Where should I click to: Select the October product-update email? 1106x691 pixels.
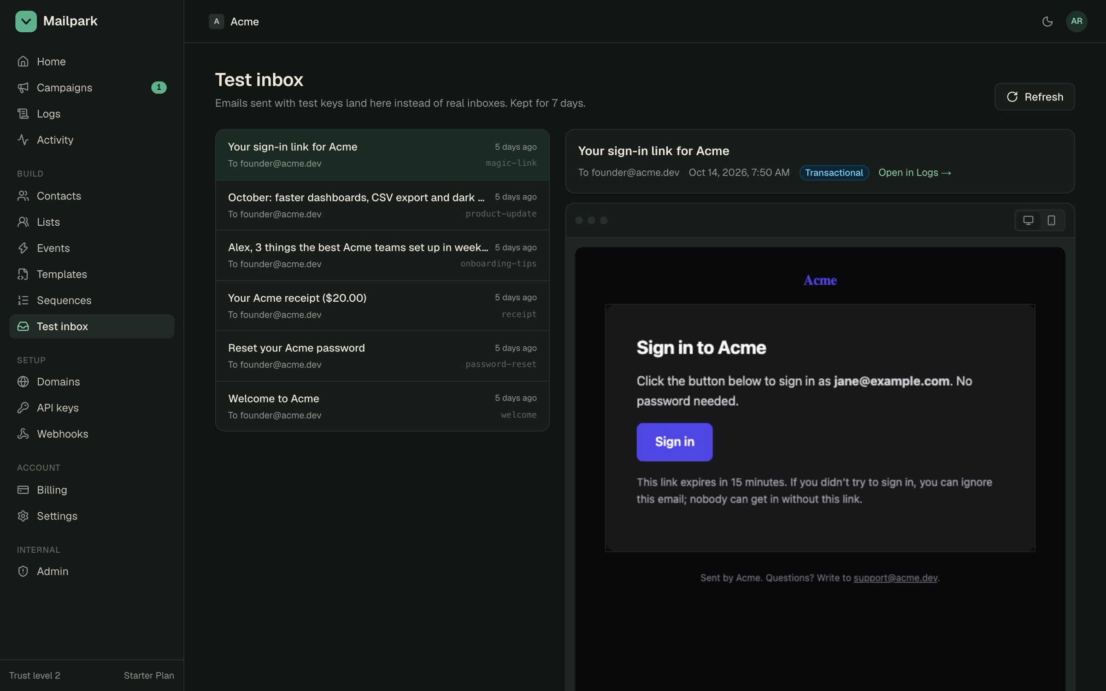[382, 205]
